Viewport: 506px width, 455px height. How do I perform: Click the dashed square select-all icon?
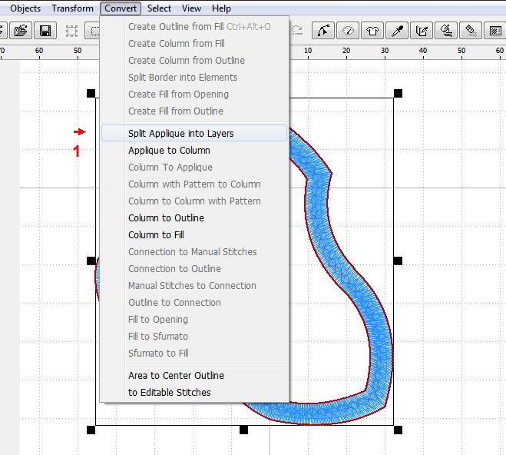pyautogui.click(x=71, y=32)
